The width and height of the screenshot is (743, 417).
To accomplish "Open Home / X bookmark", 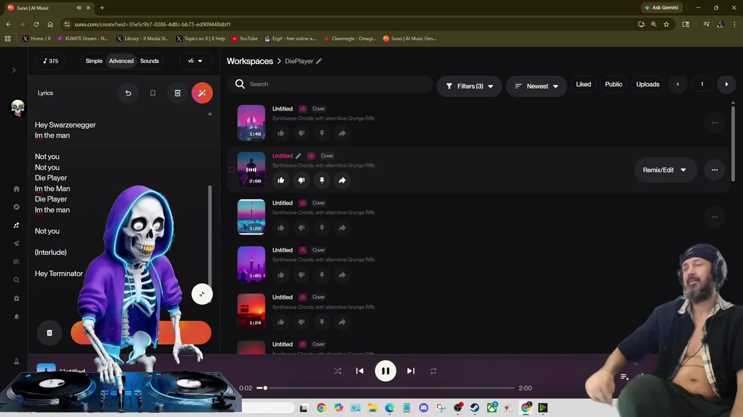I will pos(37,39).
